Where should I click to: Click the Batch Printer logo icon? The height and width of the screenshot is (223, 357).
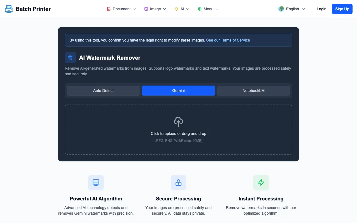9,9
